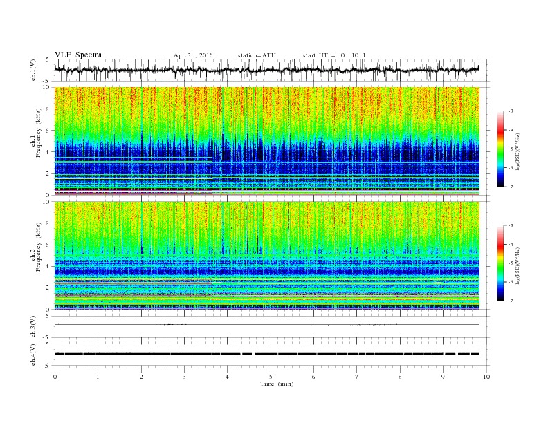The image size is (548, 423).
Task: Click ch.2 colorbar "-7" tick label
Action: (511, 301)
